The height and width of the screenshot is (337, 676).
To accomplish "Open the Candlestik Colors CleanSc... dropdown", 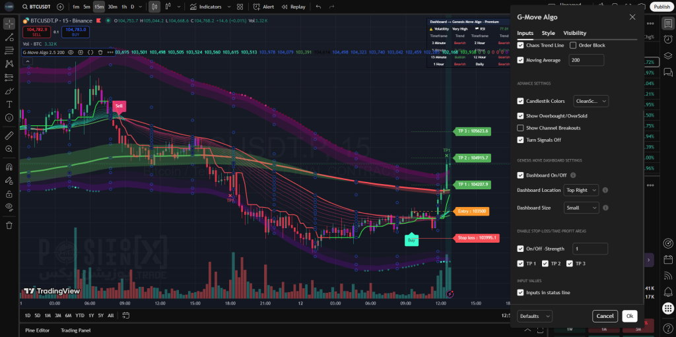I will [x=591, y=102].
